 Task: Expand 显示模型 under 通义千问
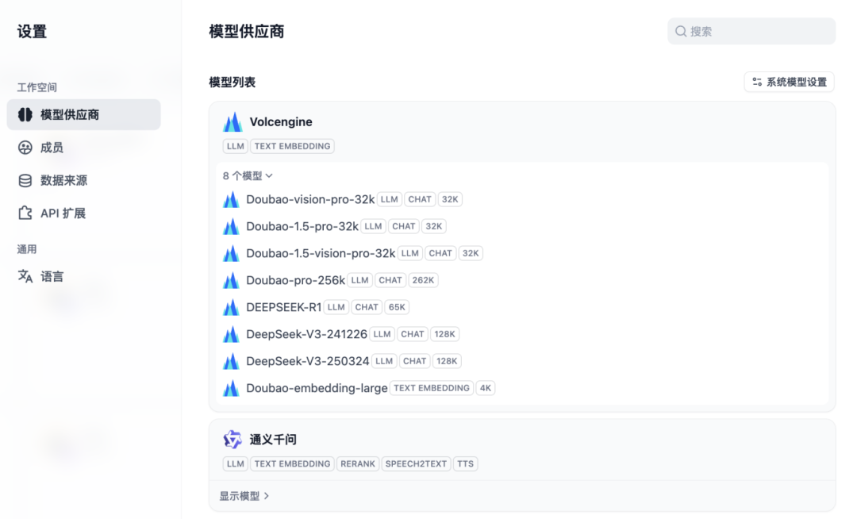[244, 496]
